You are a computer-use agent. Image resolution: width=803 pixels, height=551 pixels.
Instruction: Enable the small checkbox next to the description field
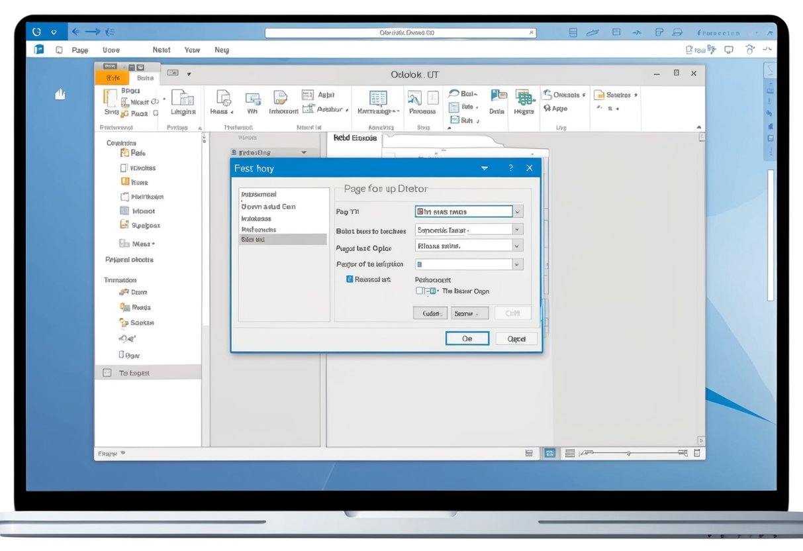418,264
